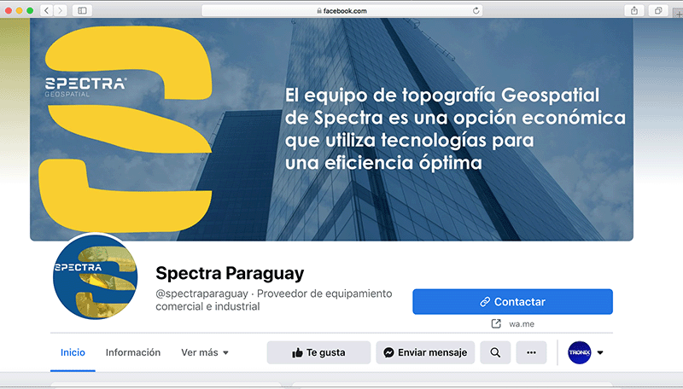This screenshot has width=683, height=389.
Task: Select the Inicio tab
Action: (73, 352)
